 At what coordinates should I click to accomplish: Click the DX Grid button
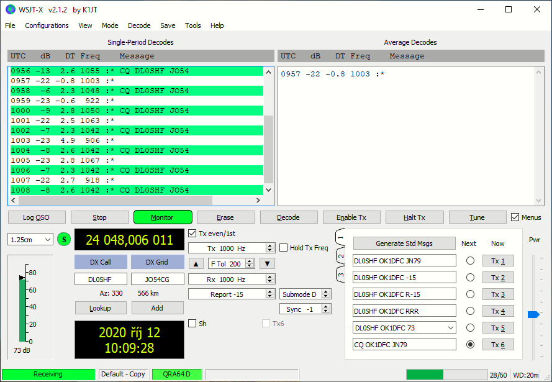coord(157,262)
